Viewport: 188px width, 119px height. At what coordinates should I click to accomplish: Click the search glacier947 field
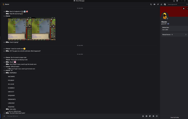[177, 4]
